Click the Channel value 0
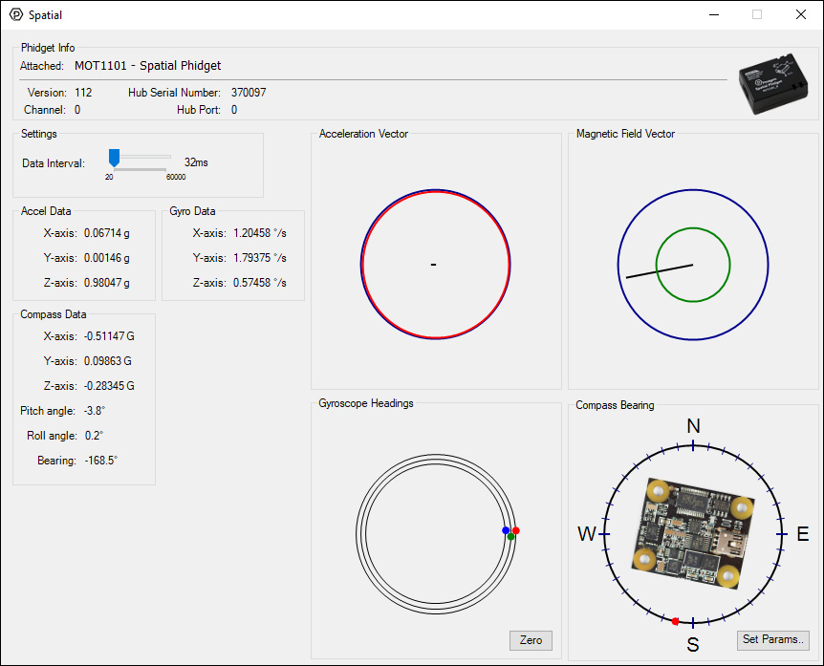 click(77, 110)
